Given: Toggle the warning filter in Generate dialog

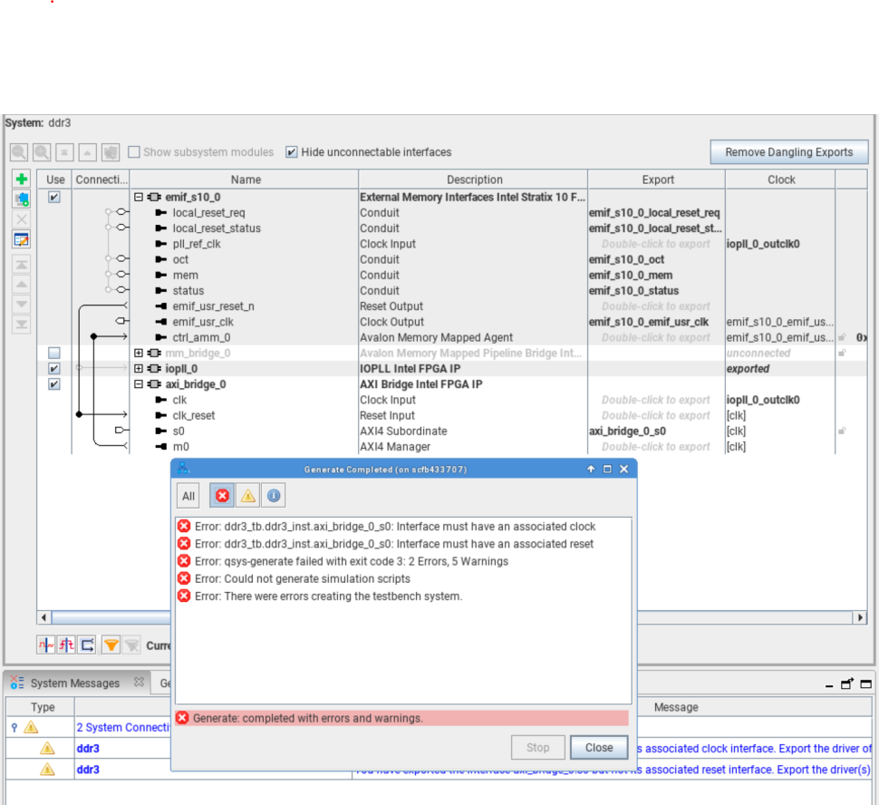Looking at the screenshot, I should pyautogui.click(x=247, y=495).
